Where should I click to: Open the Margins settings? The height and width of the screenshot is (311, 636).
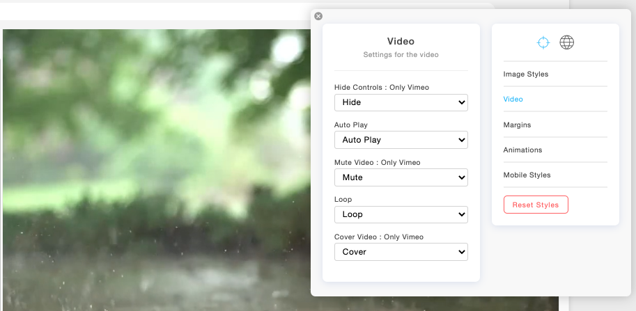tap(518, 125)
